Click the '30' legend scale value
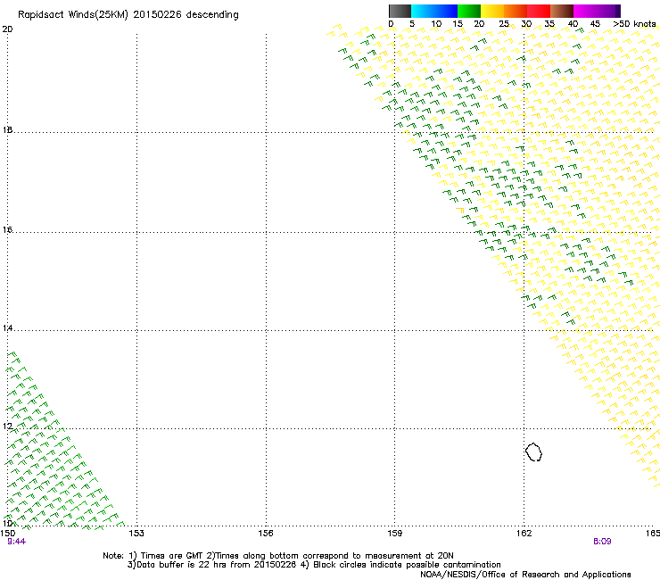Screen dimensions: 660x580 coord(526,24)
